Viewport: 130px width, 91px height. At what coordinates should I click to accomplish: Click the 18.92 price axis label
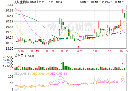[x=9, y=43]
